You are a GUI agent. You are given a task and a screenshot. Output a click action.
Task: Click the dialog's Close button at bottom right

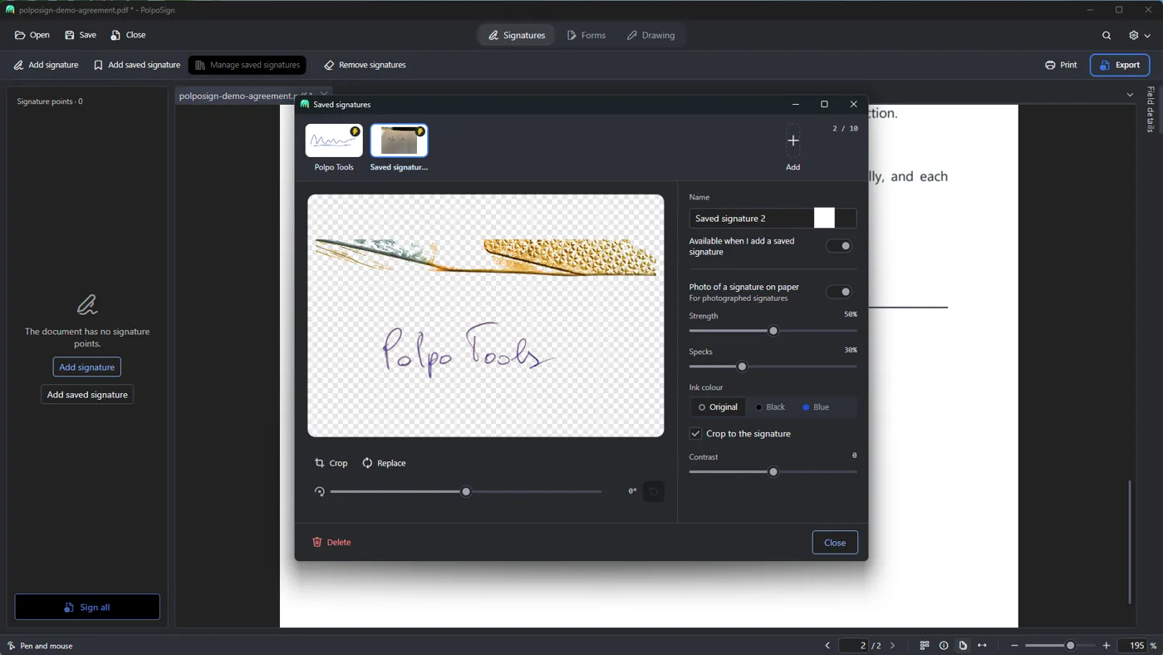tap(835, 543)
